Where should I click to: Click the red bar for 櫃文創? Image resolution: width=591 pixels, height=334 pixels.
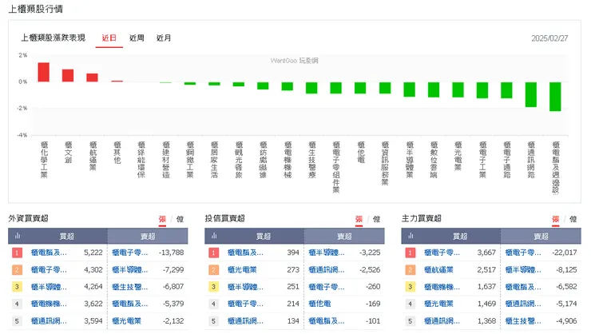68,75
